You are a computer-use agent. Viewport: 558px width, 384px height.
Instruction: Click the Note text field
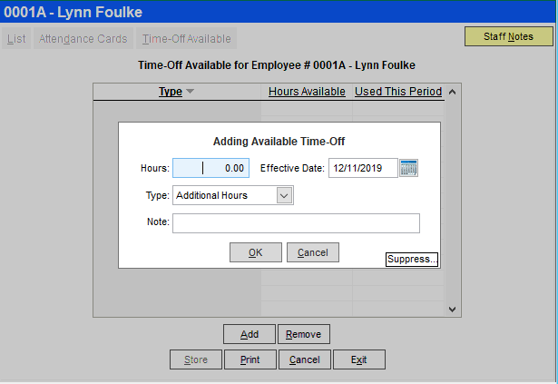click(296, 223)
